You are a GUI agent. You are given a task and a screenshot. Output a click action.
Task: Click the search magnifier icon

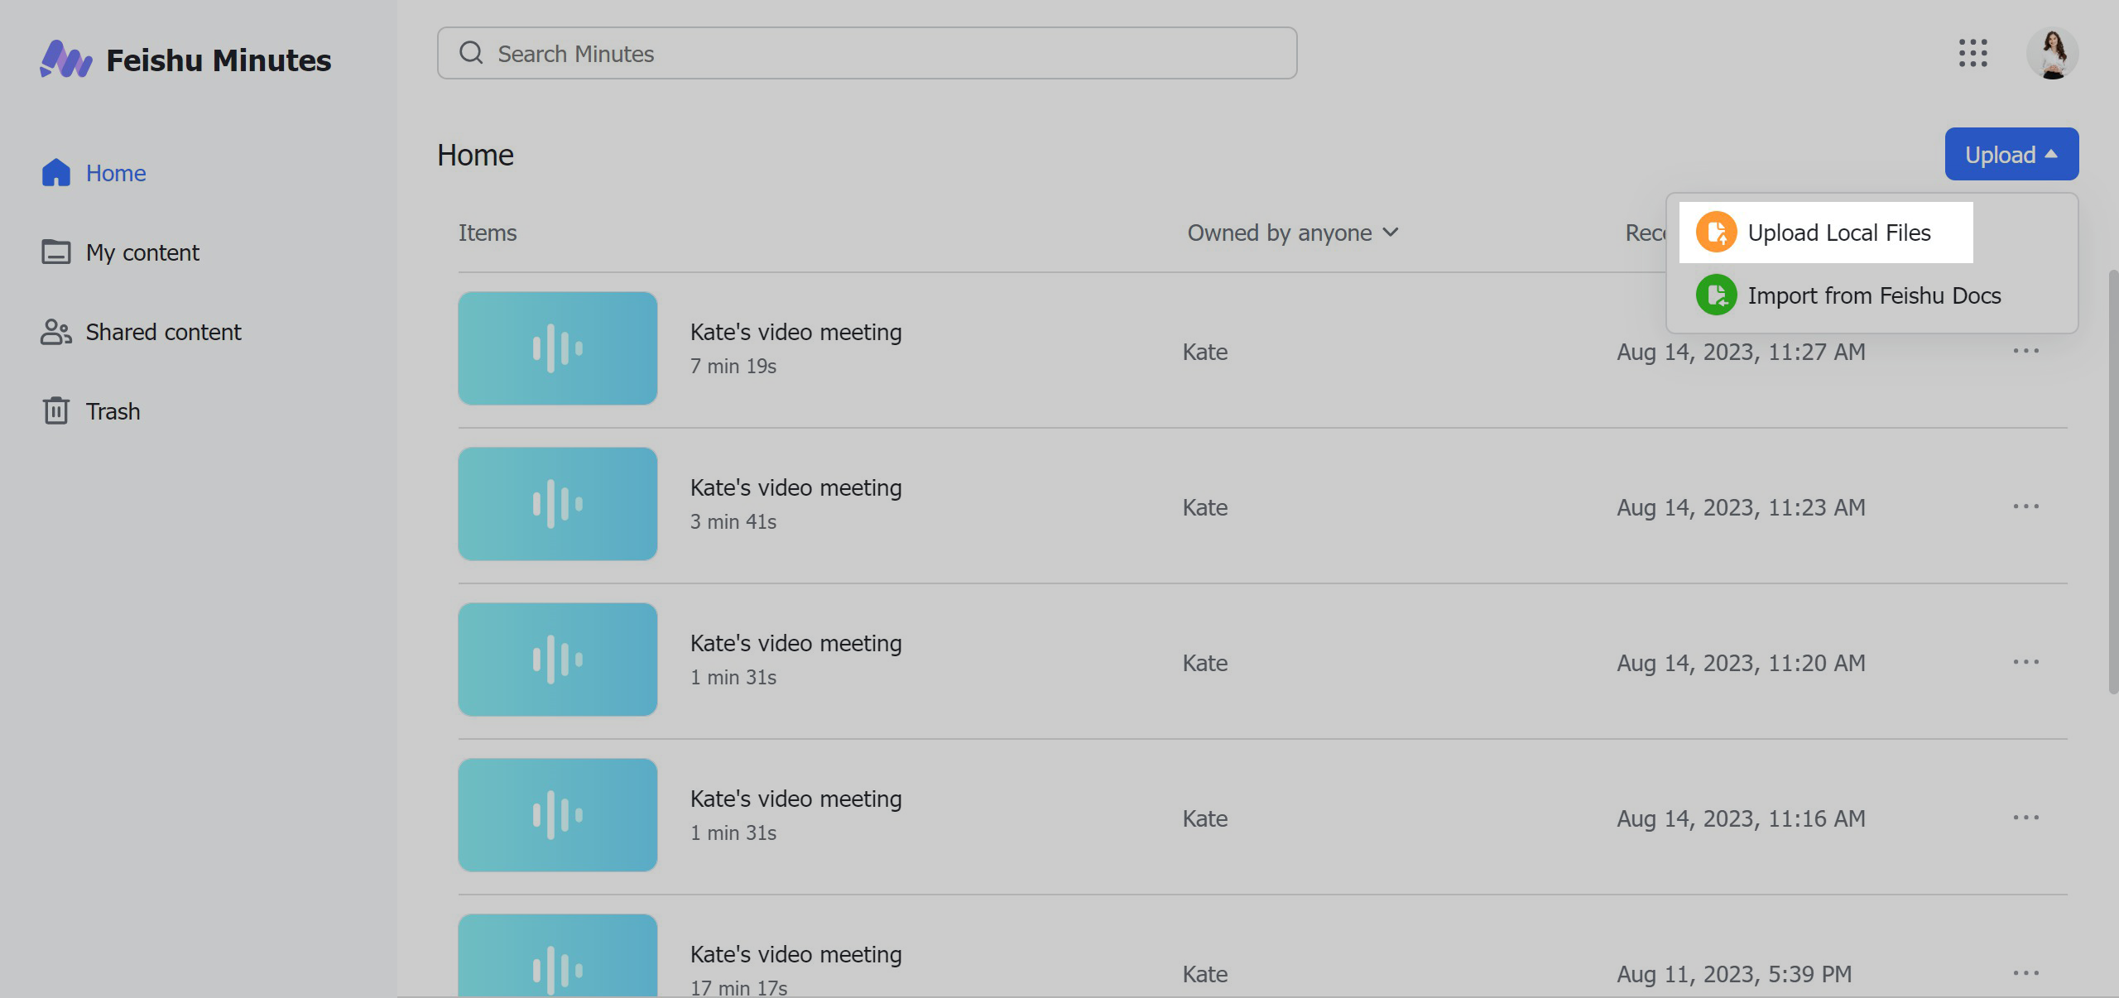click(472, 52)
